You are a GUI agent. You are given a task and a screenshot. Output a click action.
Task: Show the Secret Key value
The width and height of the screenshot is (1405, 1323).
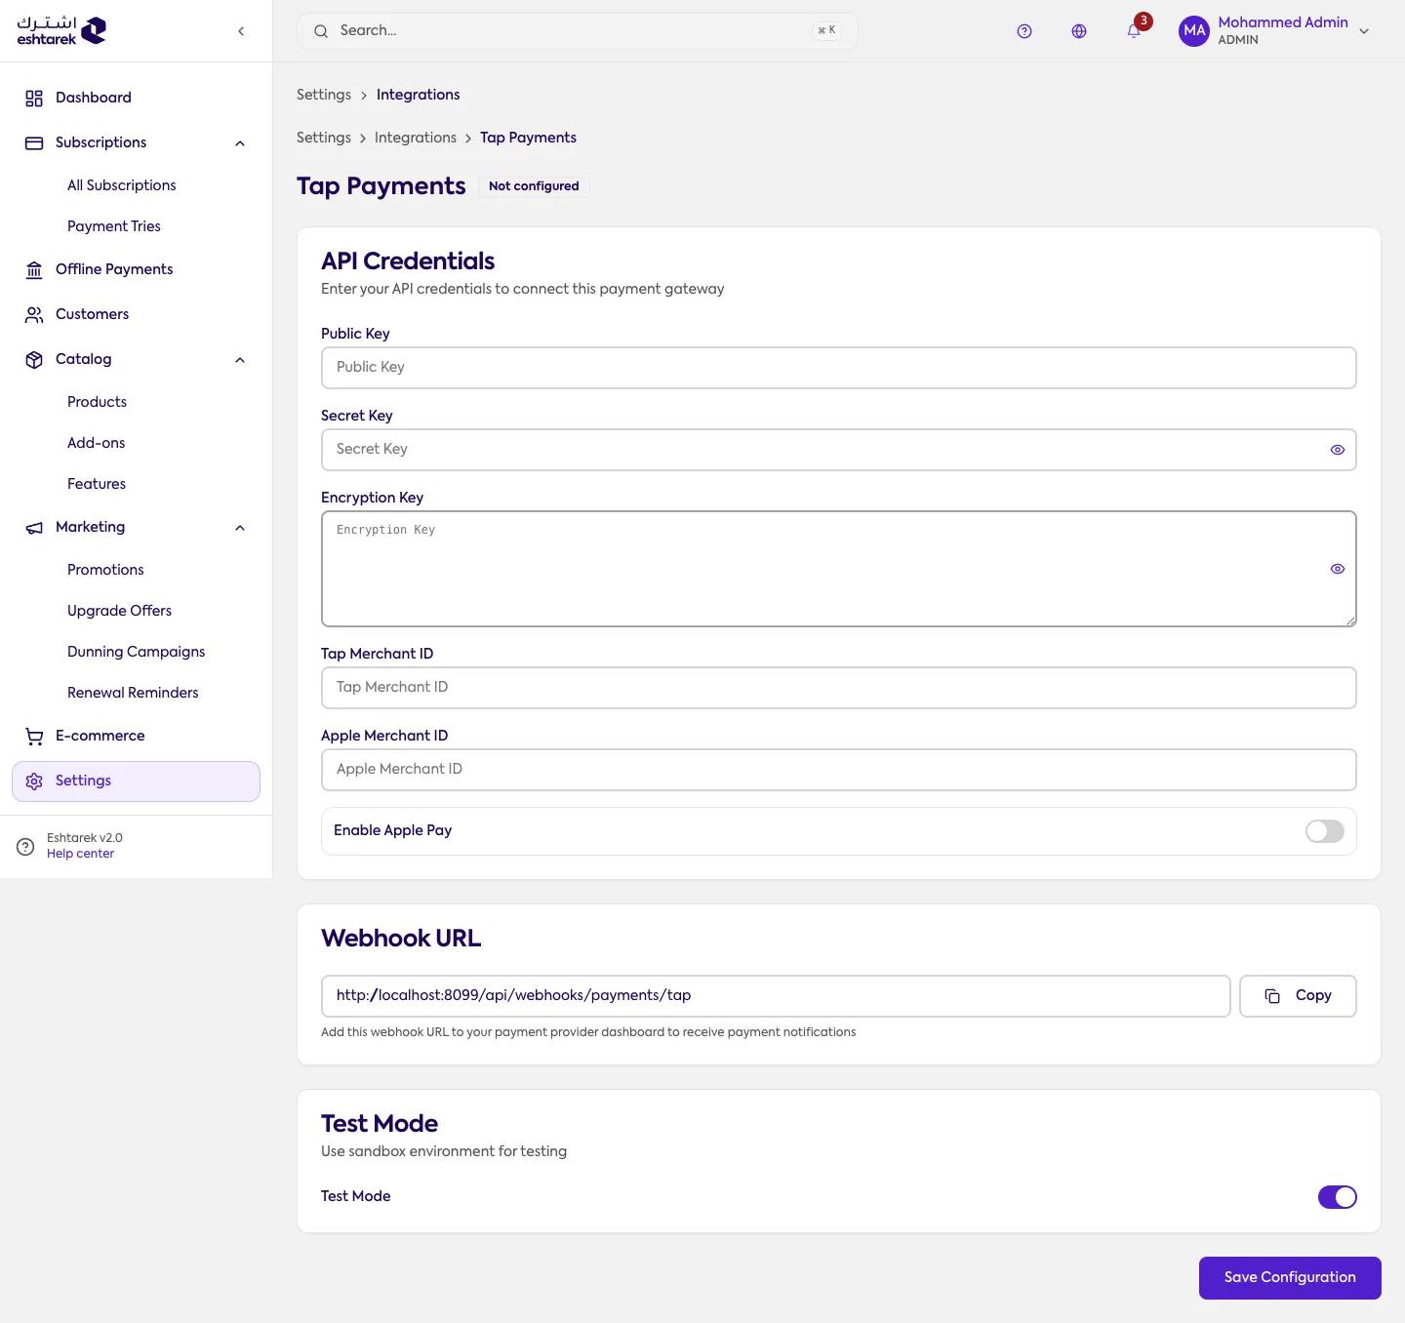(x=1338, y=450)
